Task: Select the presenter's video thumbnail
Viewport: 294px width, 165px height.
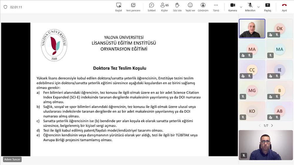Action: coord(252,28)
